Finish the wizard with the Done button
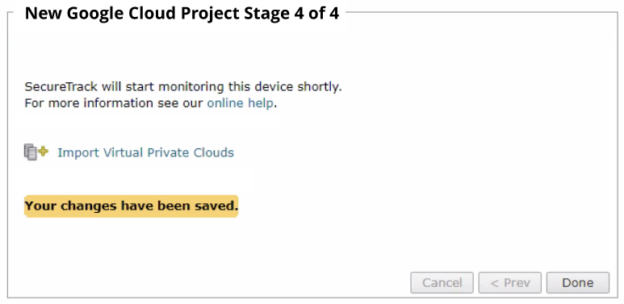 pyautogui.click(x=577, y=282)
